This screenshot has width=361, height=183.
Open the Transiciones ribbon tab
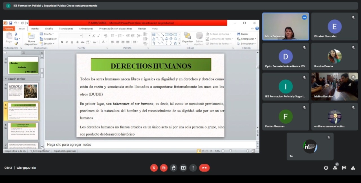[66, 29]
